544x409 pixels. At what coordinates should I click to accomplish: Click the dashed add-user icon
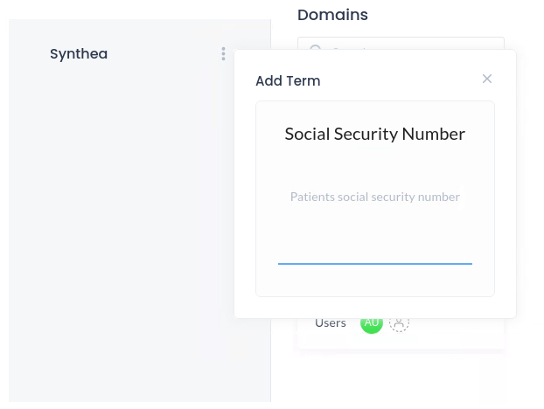point(399,323)
